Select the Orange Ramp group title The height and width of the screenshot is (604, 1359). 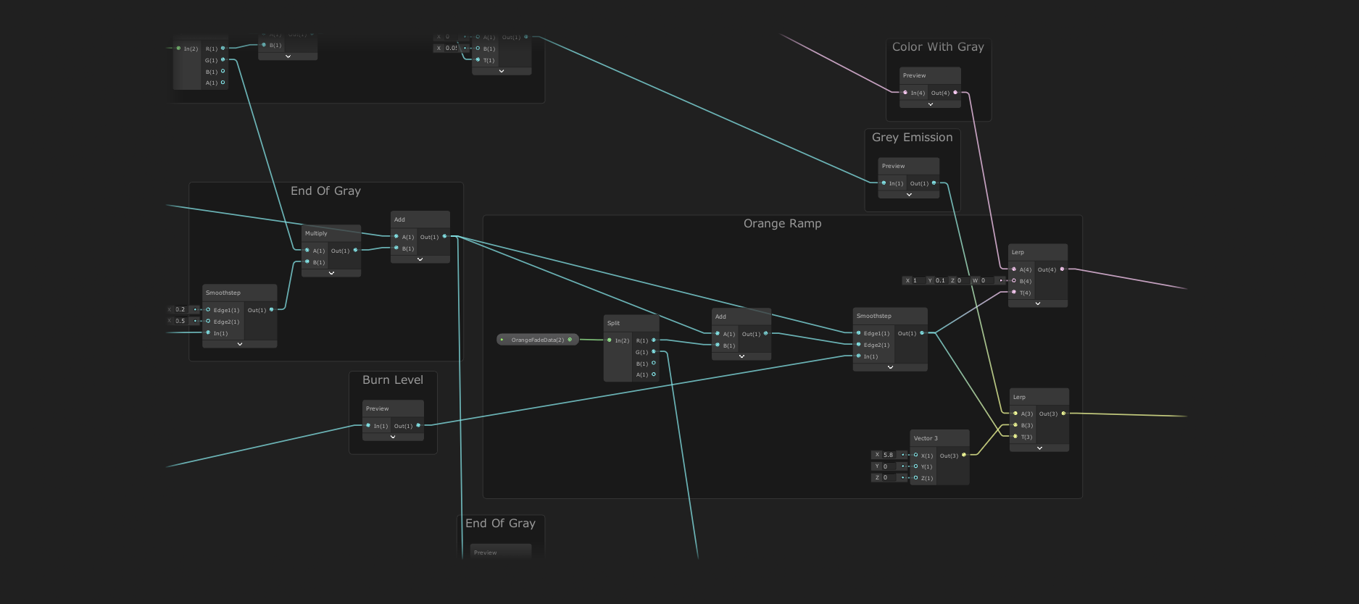(782, 224)
